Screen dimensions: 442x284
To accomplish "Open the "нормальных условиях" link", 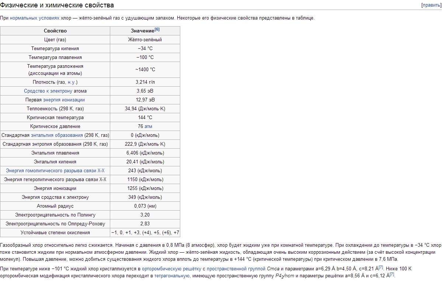I will [35, 18].
